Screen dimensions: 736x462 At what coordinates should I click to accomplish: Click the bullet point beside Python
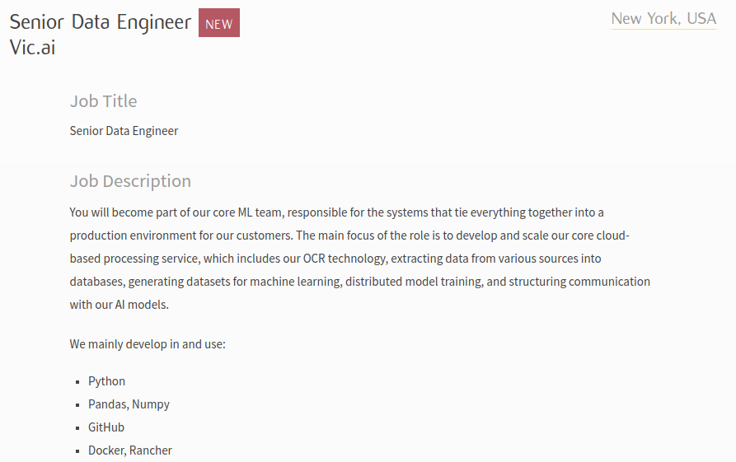(78, 382)
